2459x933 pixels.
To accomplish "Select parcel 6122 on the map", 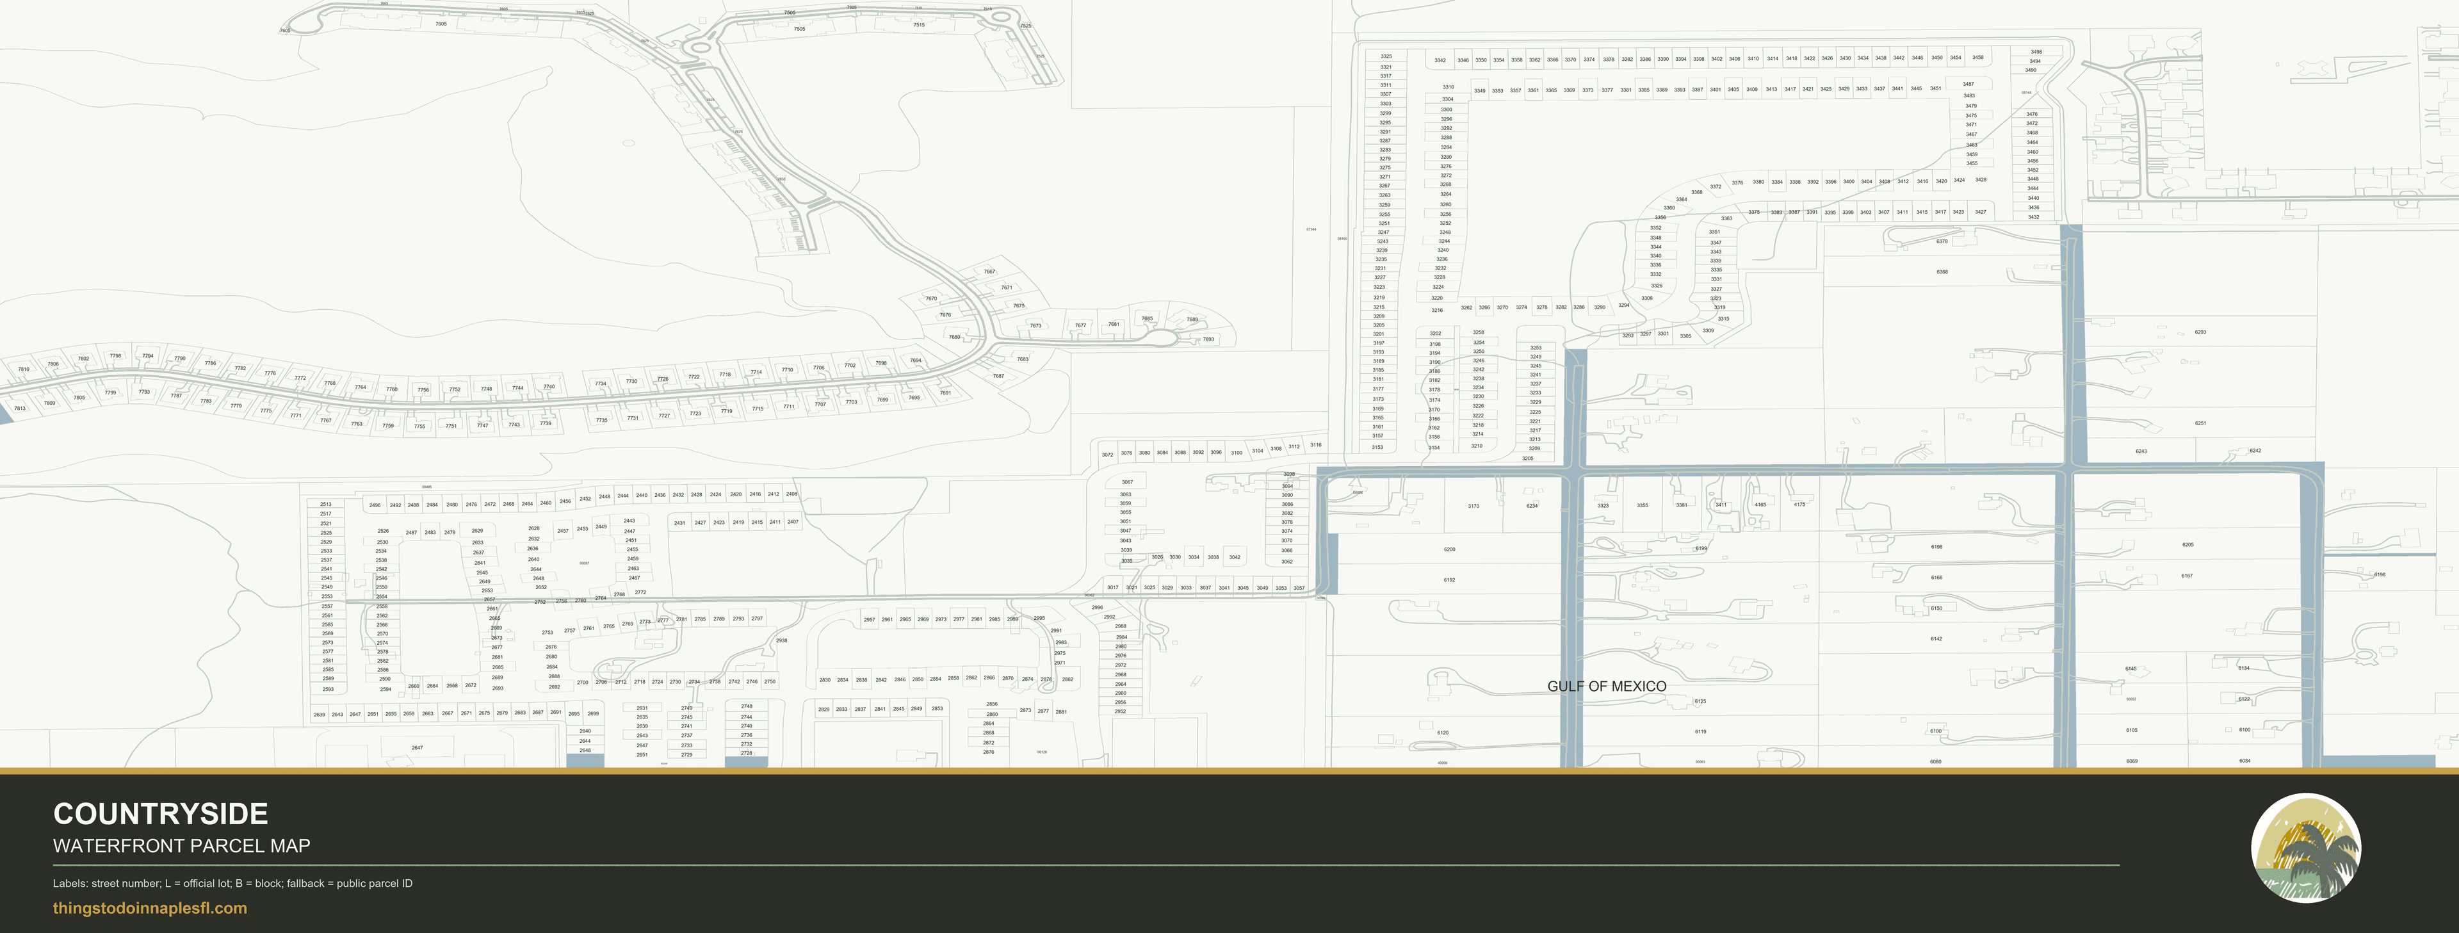I will [x=2243, y=699].
